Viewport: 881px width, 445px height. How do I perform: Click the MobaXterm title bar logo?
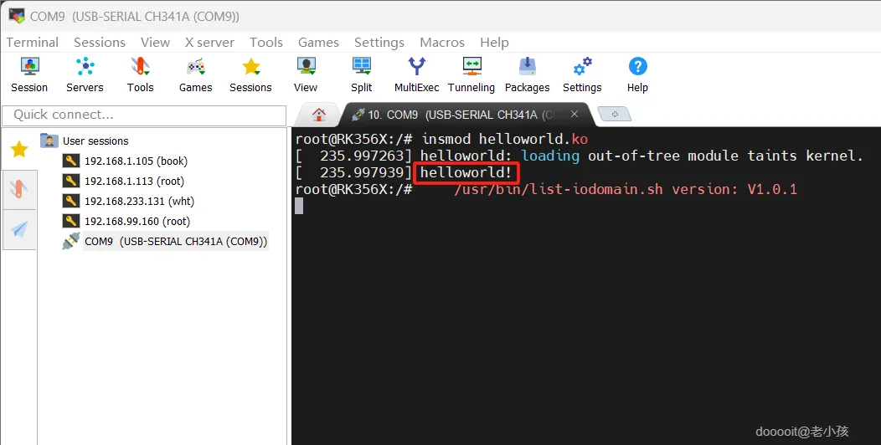(x=17, y=16)
